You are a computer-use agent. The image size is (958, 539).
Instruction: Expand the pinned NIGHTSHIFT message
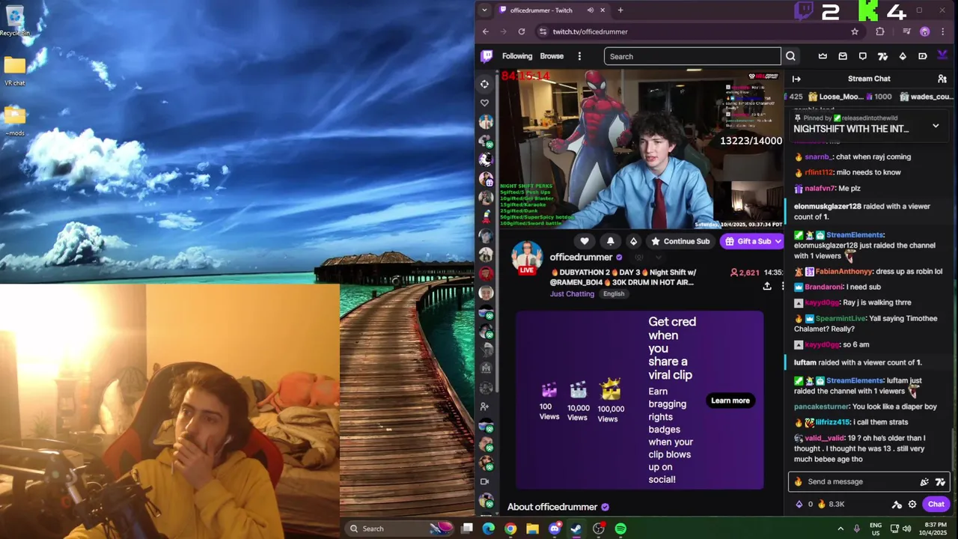936,126
